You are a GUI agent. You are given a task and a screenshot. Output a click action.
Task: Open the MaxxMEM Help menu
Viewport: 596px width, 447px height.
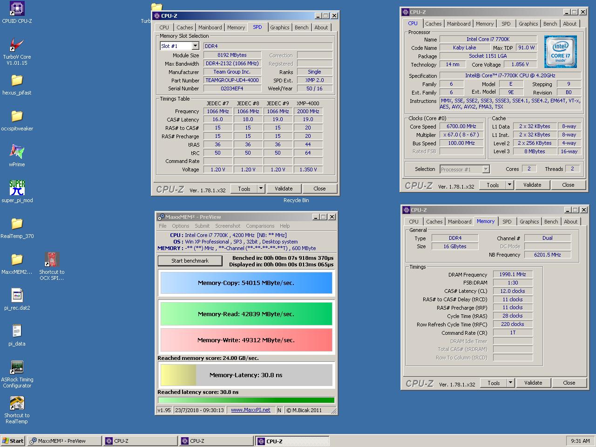pos(284,226)
